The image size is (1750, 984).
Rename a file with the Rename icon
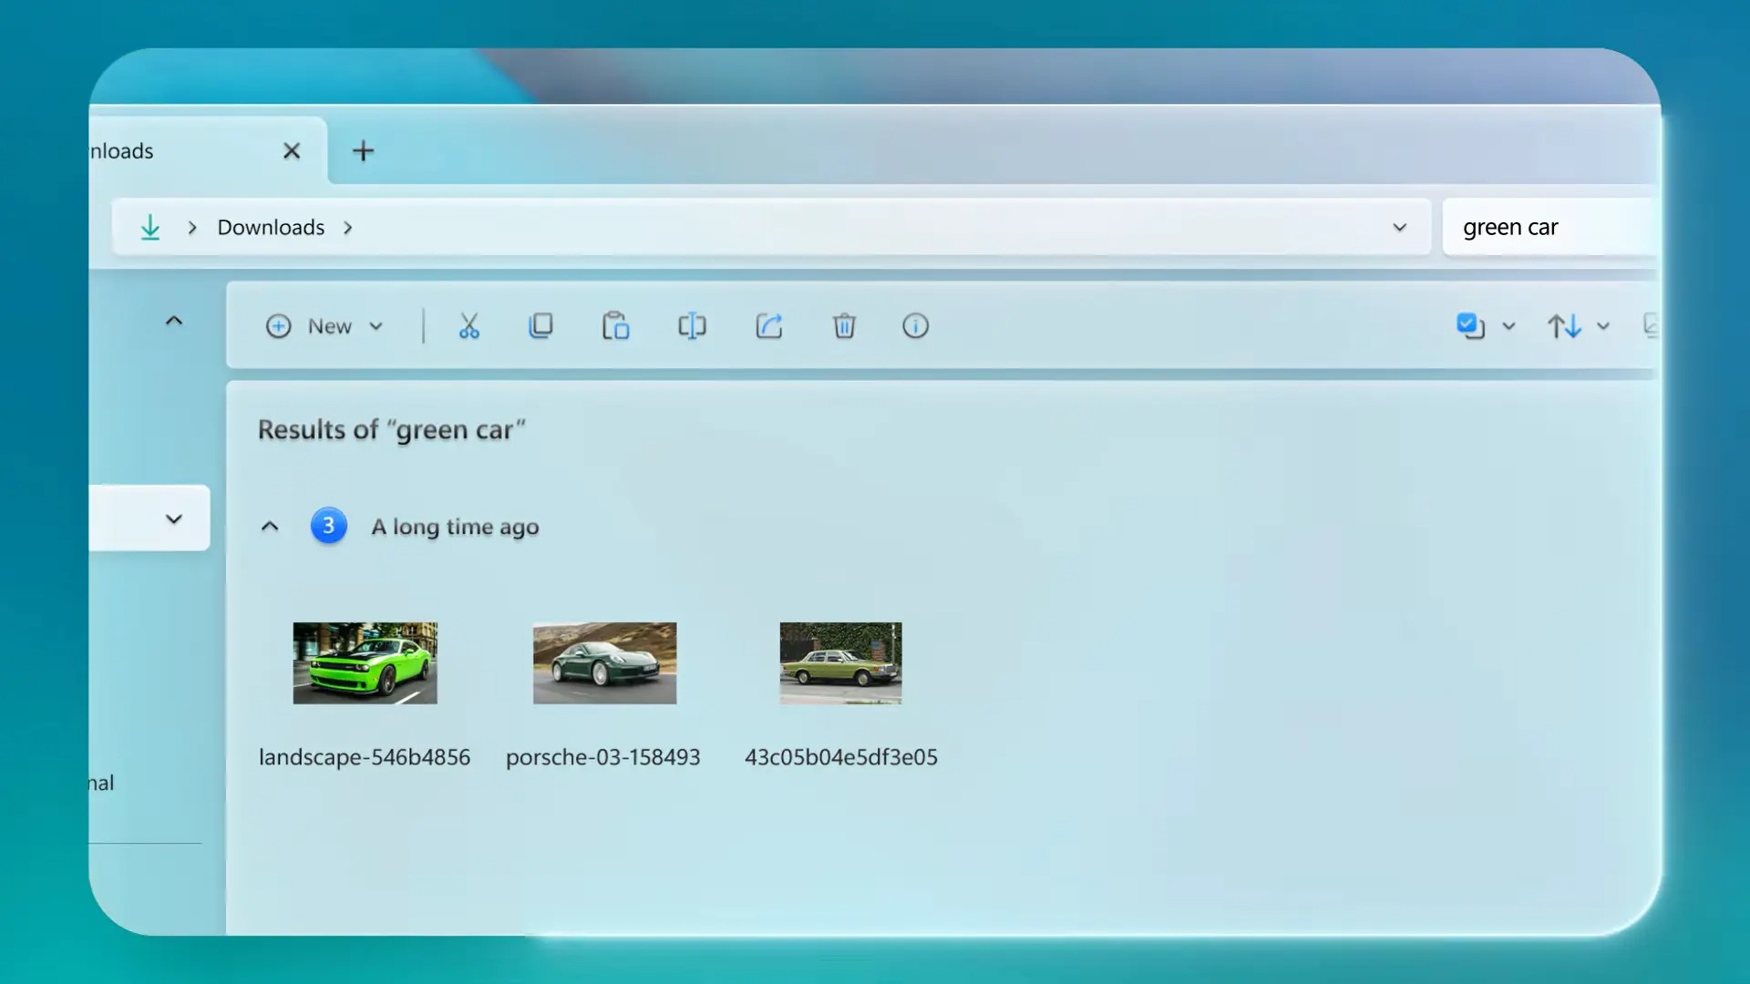(692, 325)
